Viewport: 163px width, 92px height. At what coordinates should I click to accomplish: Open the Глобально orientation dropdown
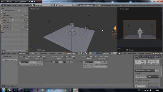[x=107, y=53]
